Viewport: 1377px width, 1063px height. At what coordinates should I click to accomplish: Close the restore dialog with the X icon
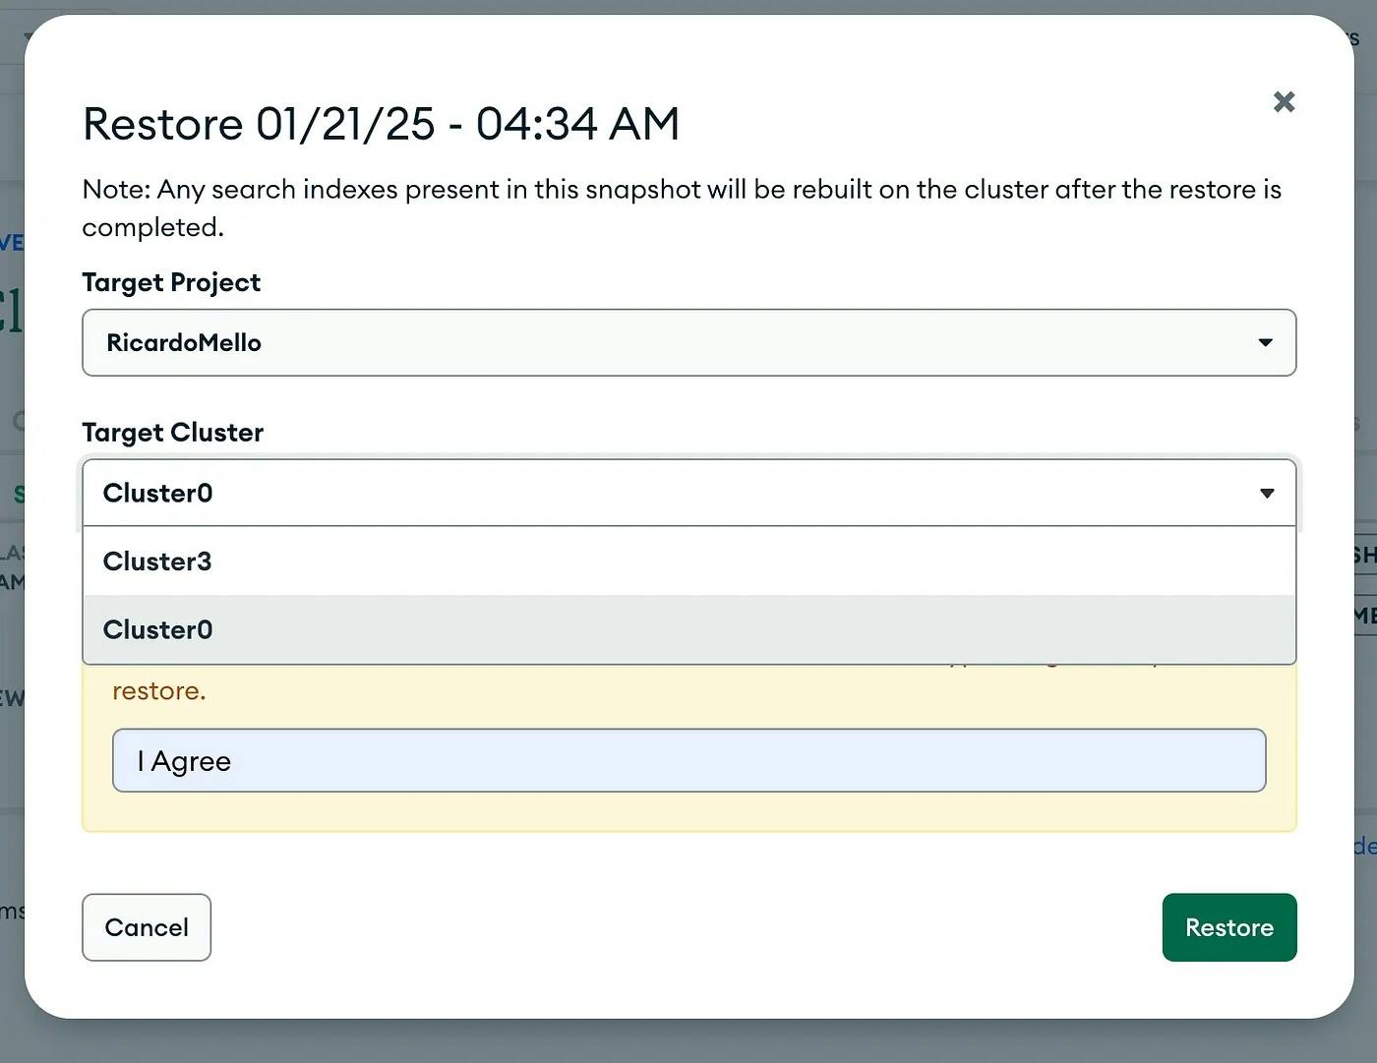[1284, 102]
